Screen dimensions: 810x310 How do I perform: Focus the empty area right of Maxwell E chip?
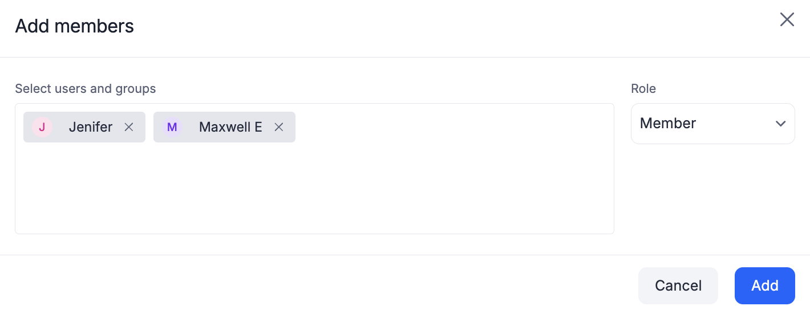click(445, 127)
